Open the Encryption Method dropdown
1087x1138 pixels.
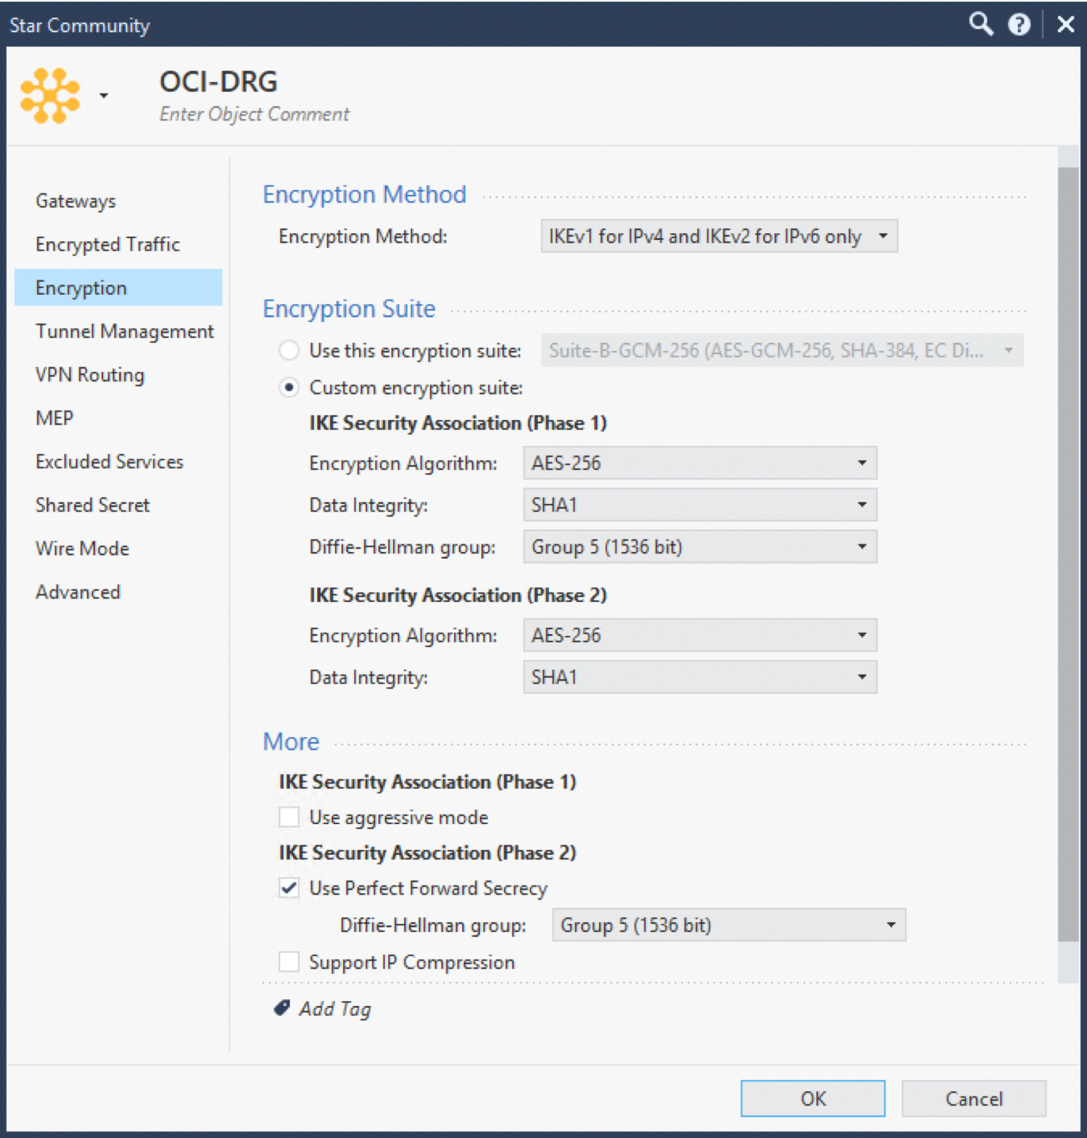719,237
